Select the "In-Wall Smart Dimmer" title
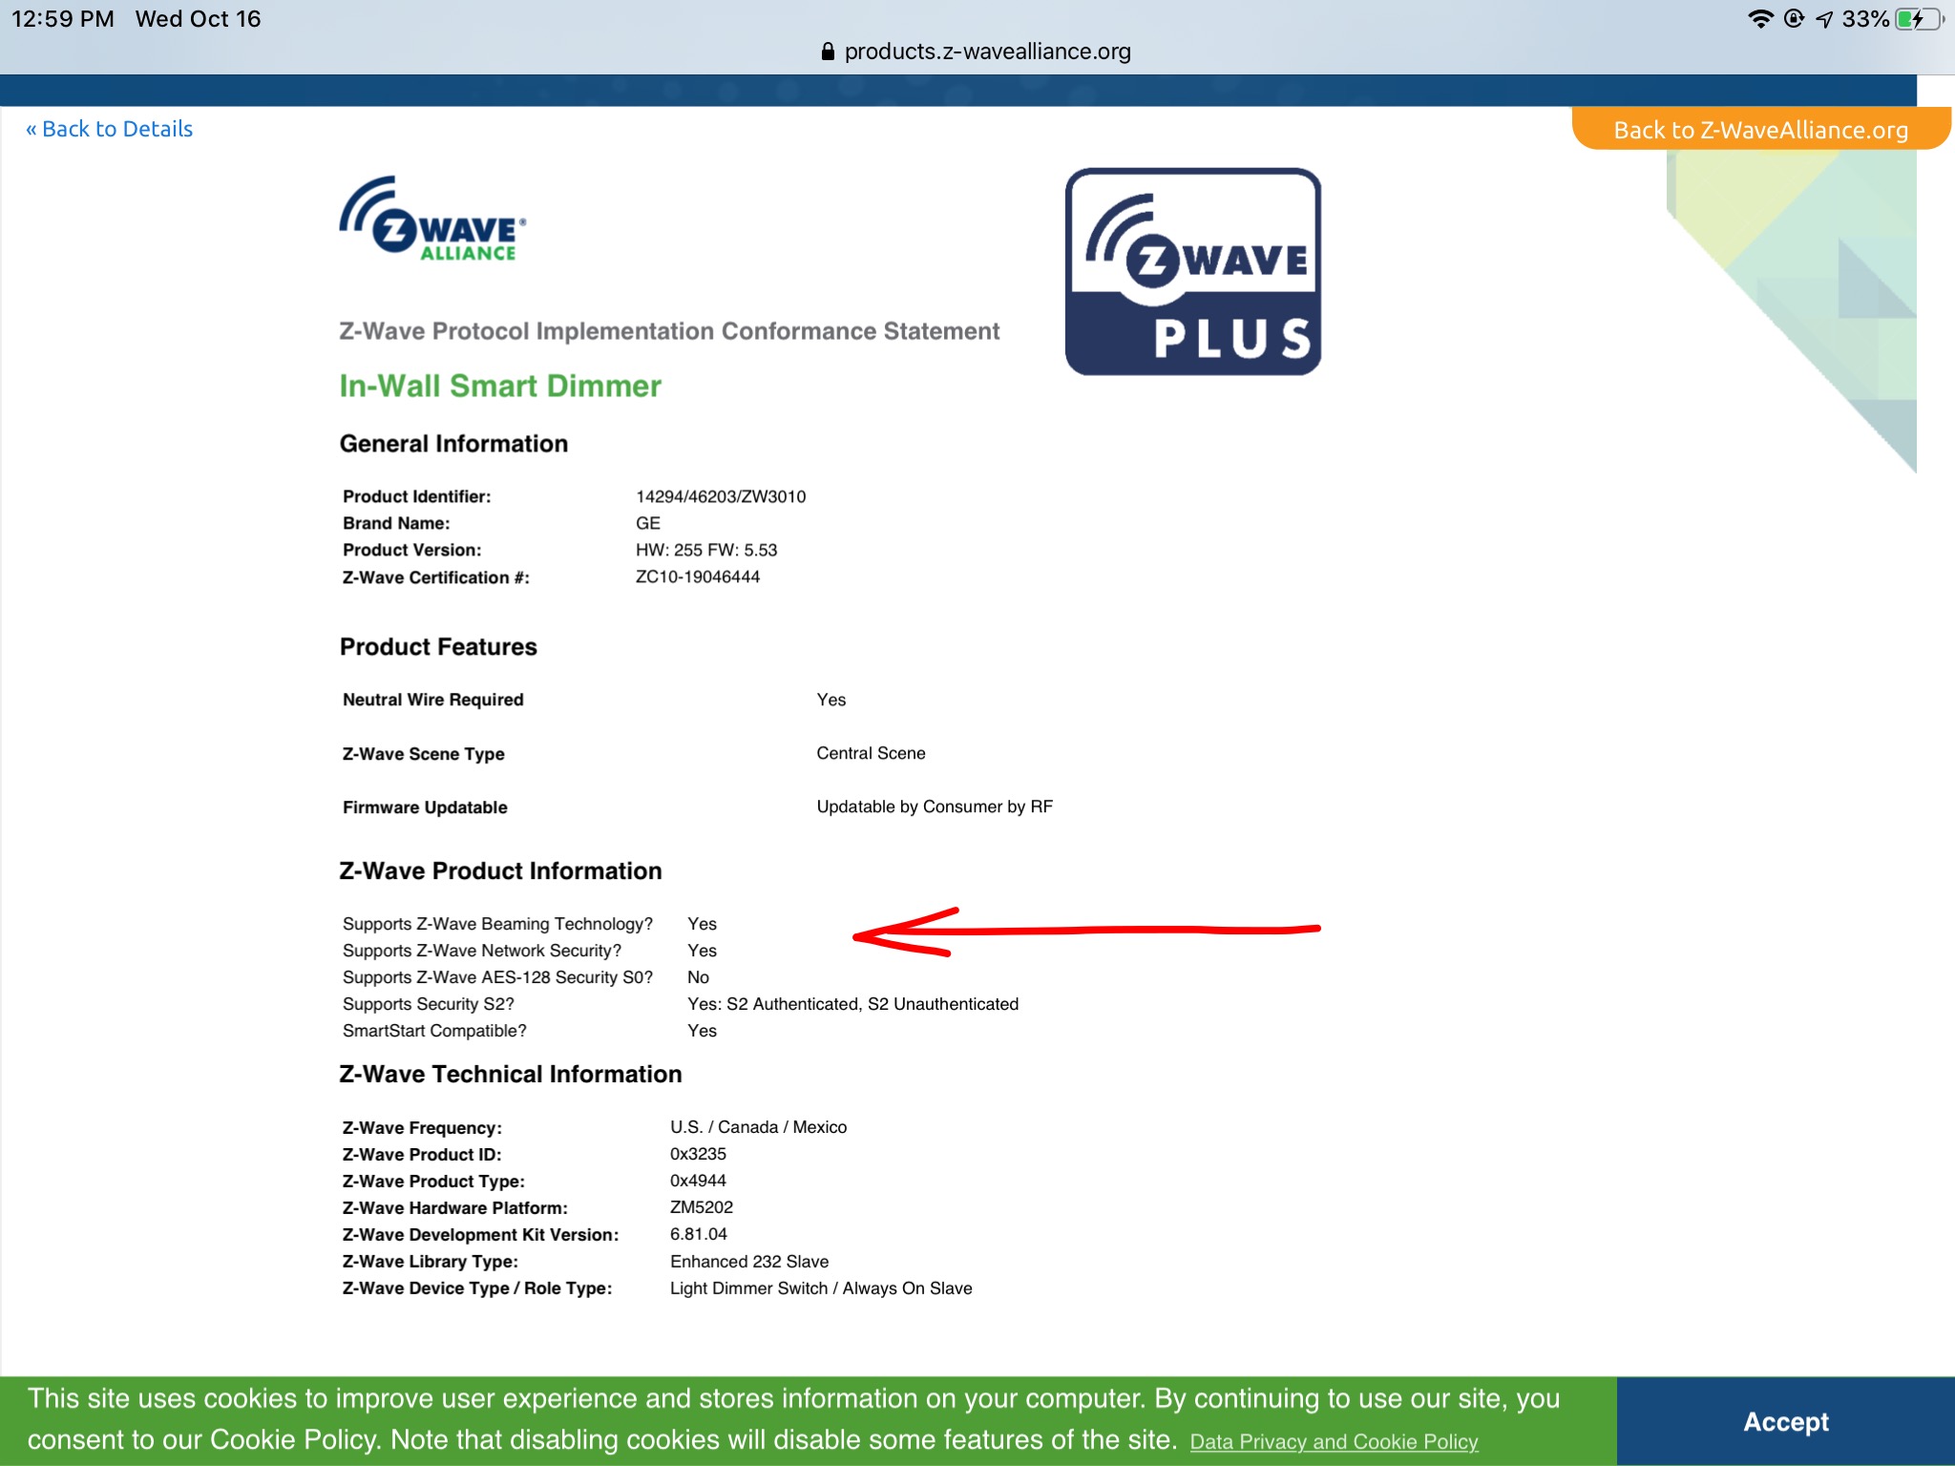The image size is (1955, 1466). tap(500, 386)
